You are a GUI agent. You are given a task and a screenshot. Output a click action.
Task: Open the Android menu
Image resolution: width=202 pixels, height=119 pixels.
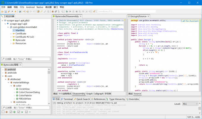click(30, 7)
